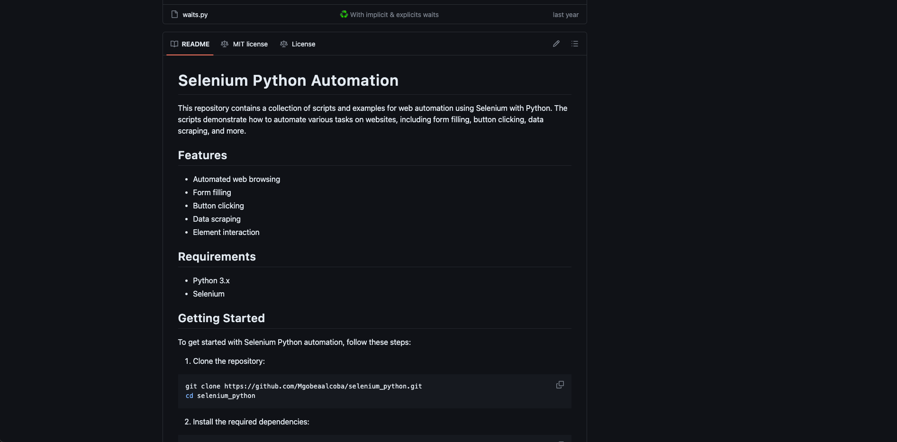
Task: Click the 'Selenium Python Automation' heading
Action: pos(288,81)
